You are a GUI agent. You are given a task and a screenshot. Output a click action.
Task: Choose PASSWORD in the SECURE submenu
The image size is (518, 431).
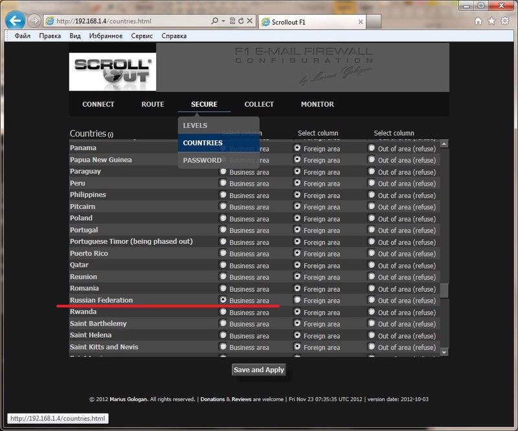tap(218, 160)
